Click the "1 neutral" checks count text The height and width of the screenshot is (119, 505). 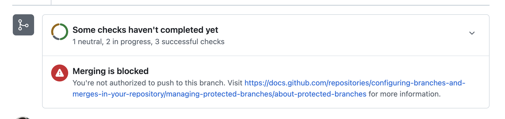[x=87, y=42]
